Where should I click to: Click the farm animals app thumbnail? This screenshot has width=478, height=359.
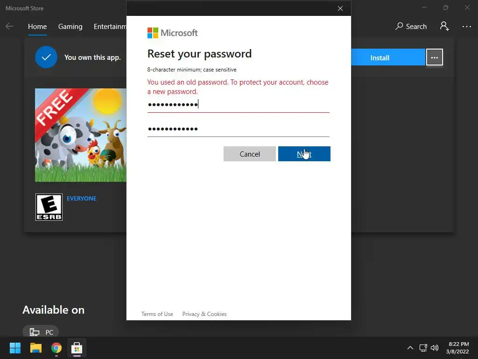click(80, 135)
